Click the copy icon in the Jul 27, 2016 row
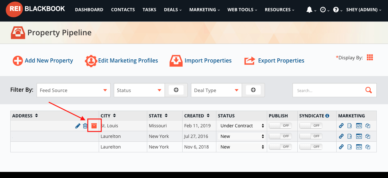The width and height of the screenshot is (388, 178). (x=368, y=136)
